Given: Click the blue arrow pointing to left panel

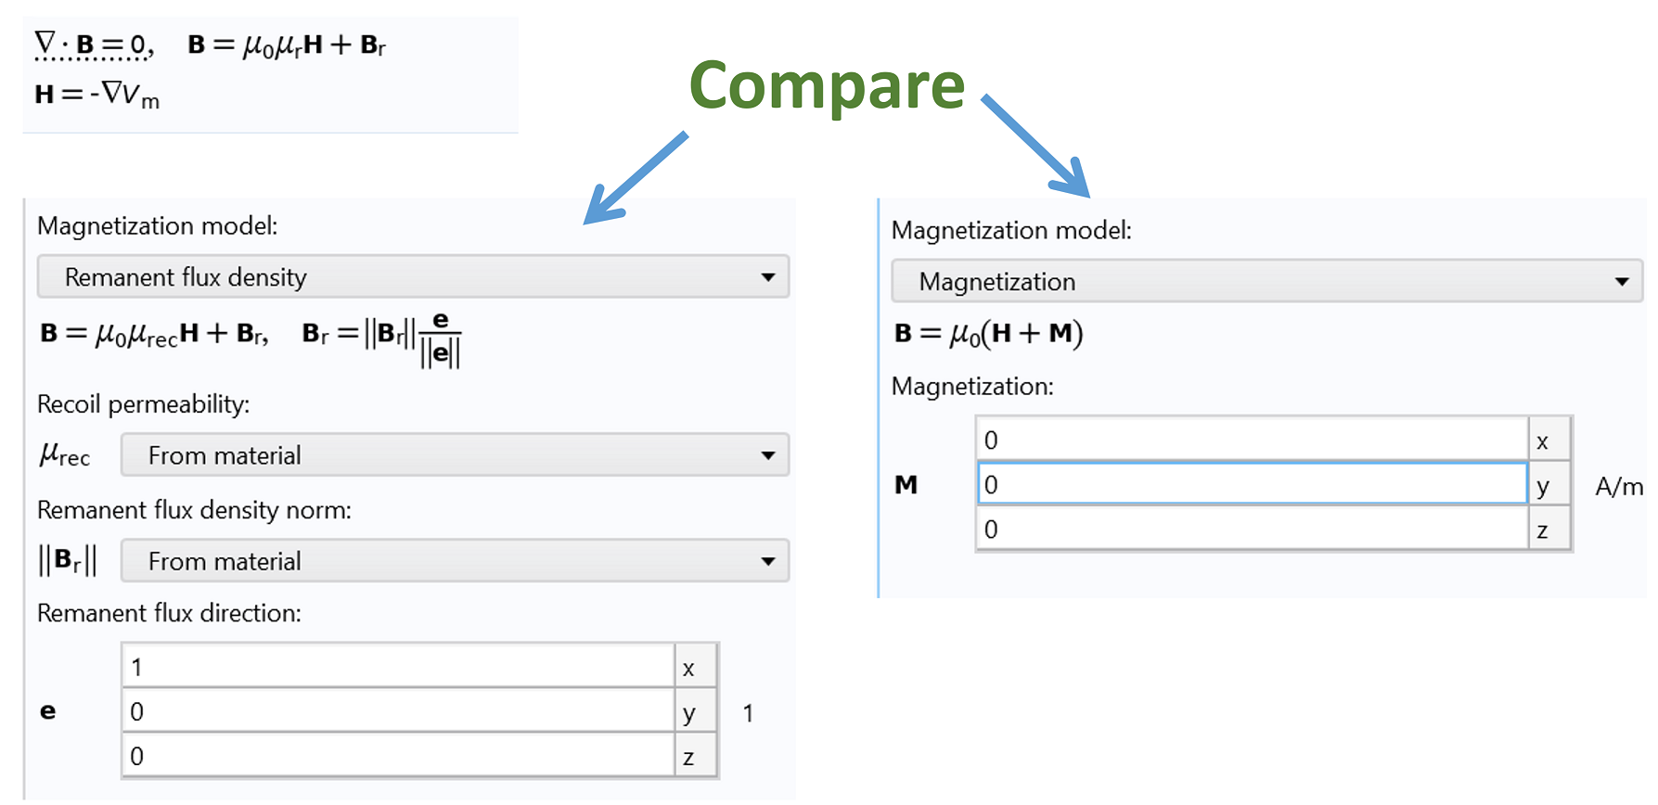Looking at the screenshot, I should coord(636,177).
